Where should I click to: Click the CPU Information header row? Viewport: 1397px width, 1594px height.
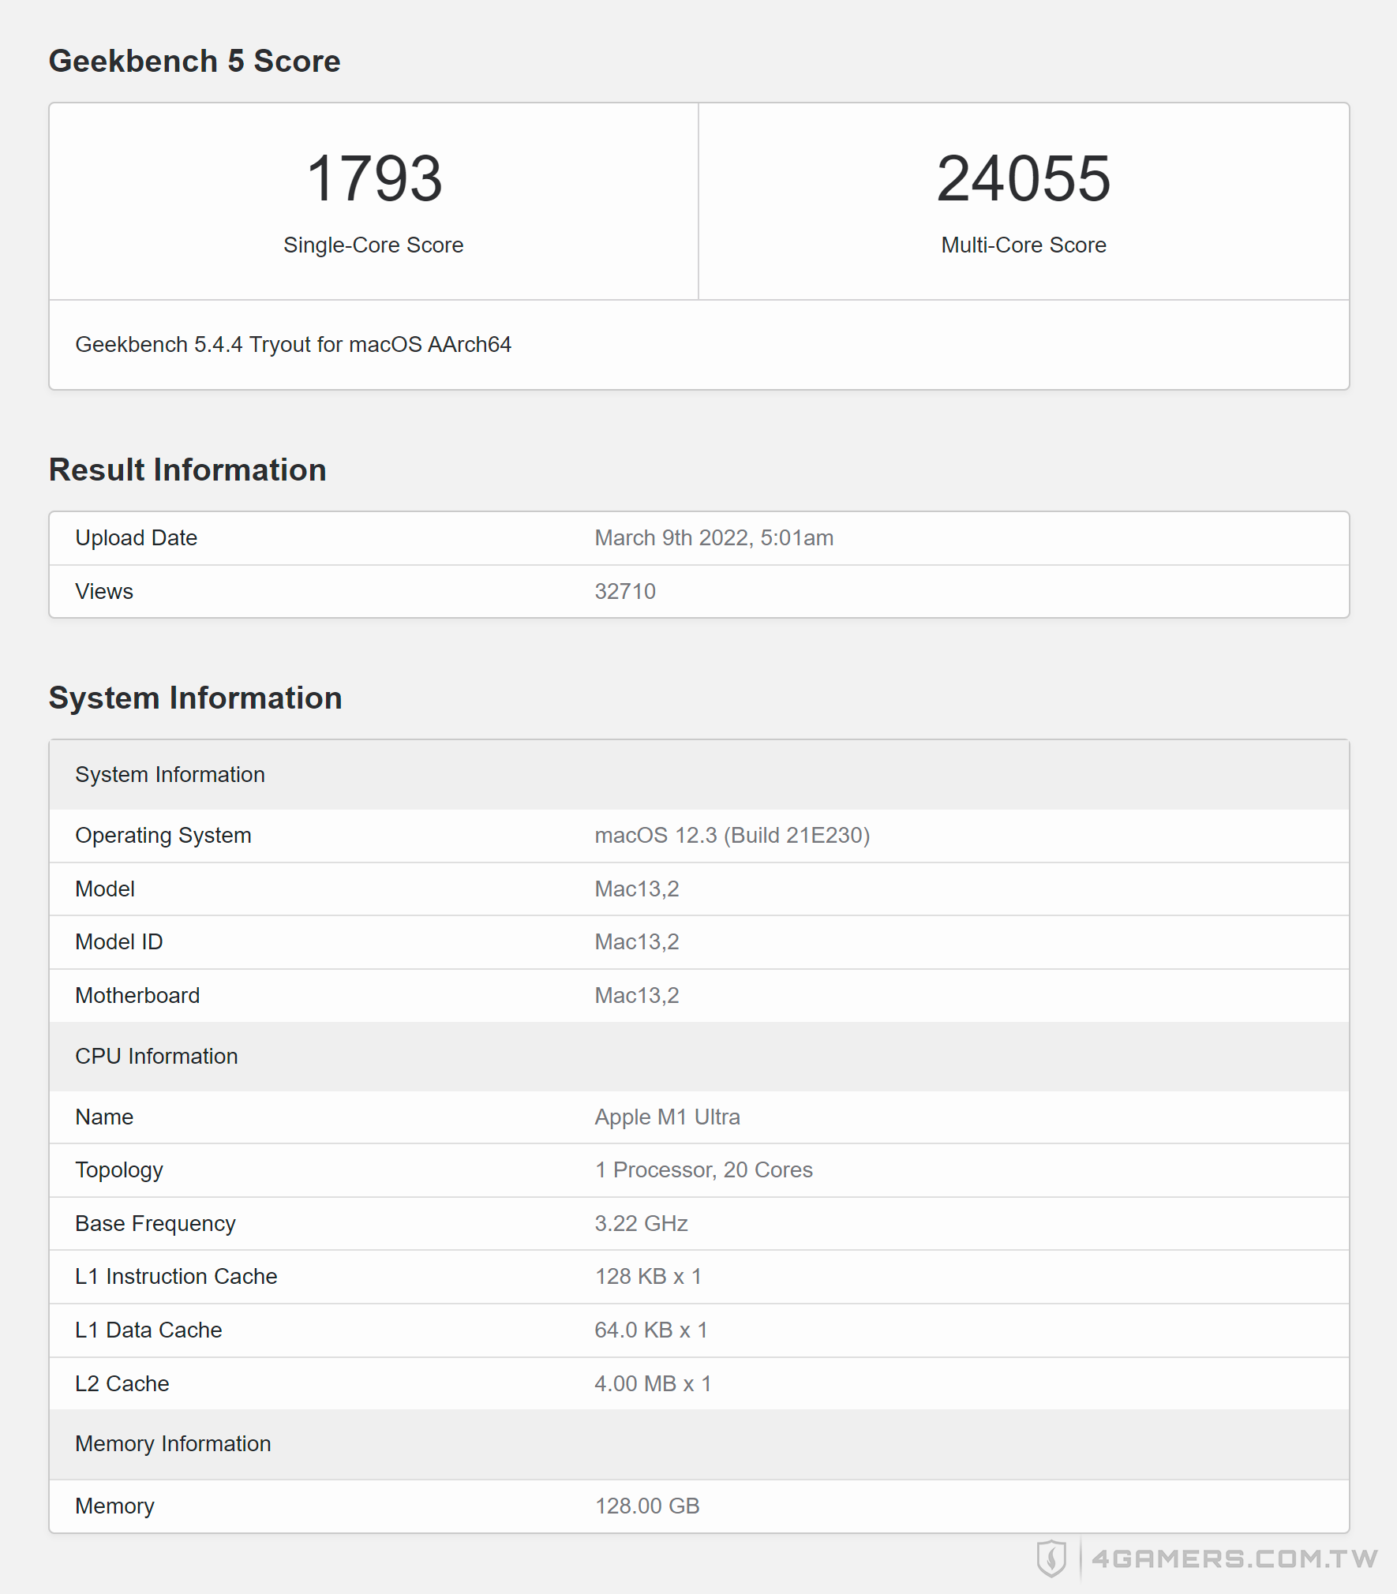tap(699, 1057)
